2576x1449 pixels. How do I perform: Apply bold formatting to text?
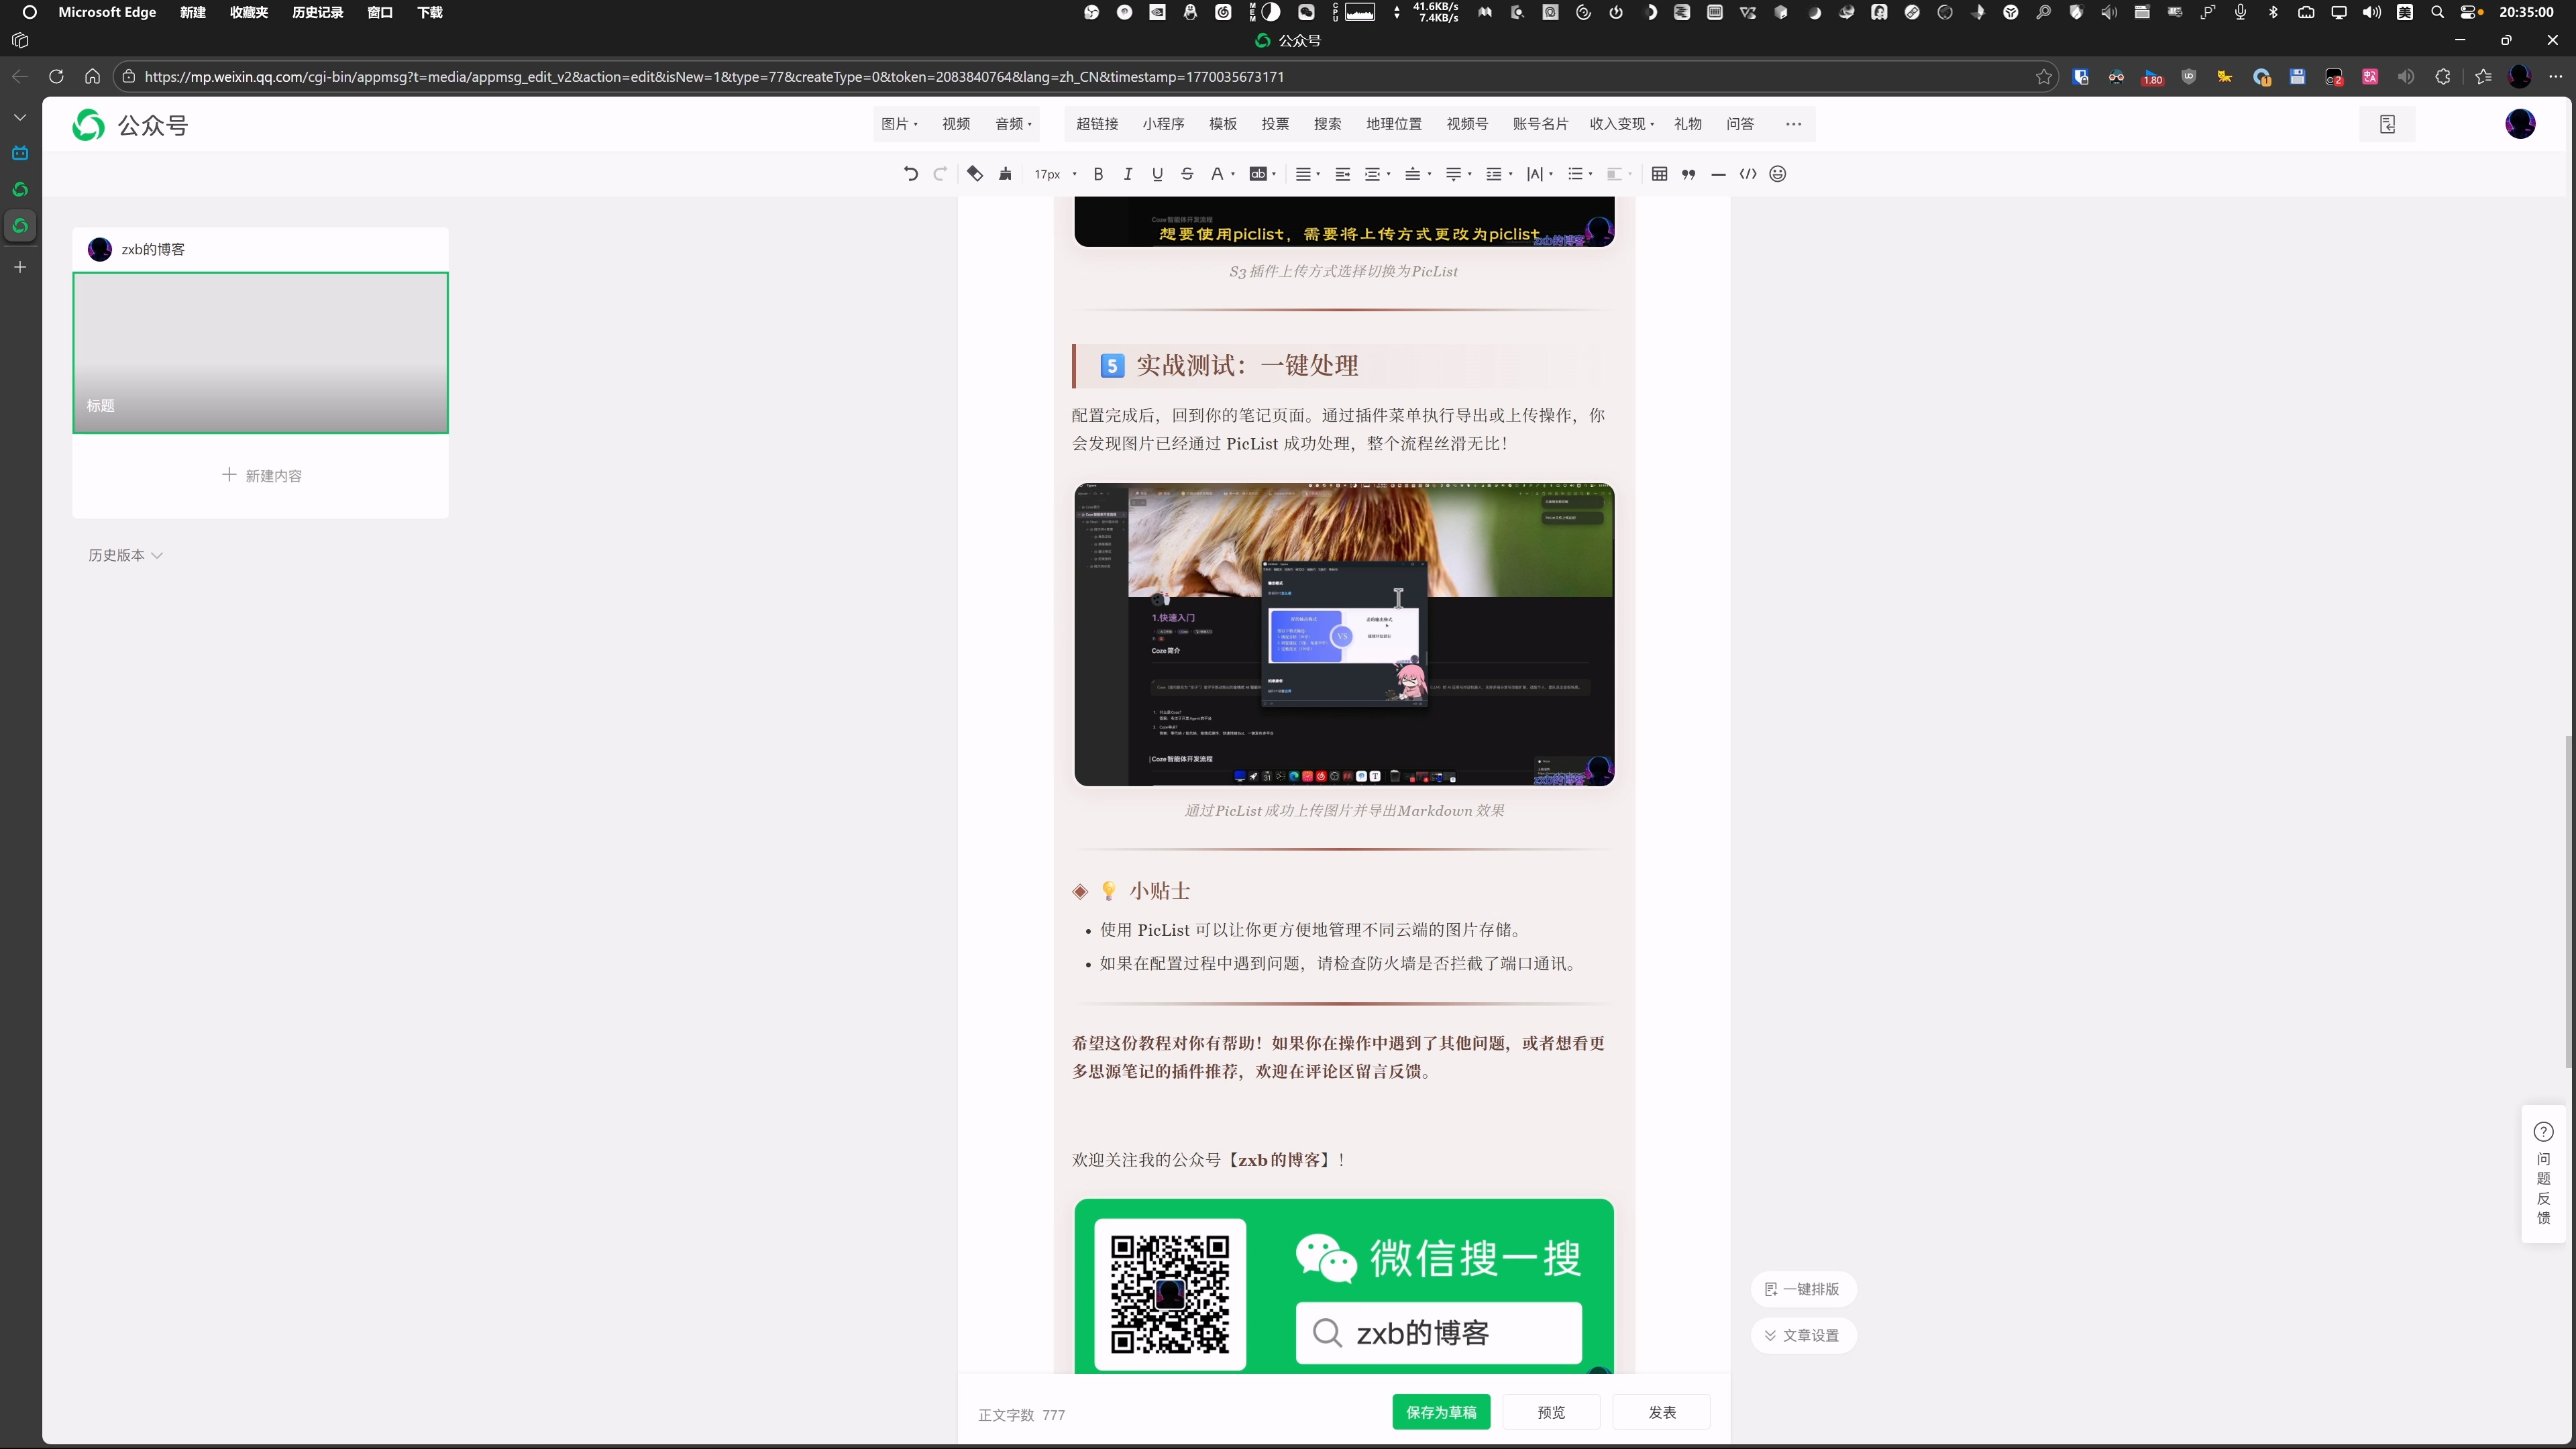(1098, 174)
